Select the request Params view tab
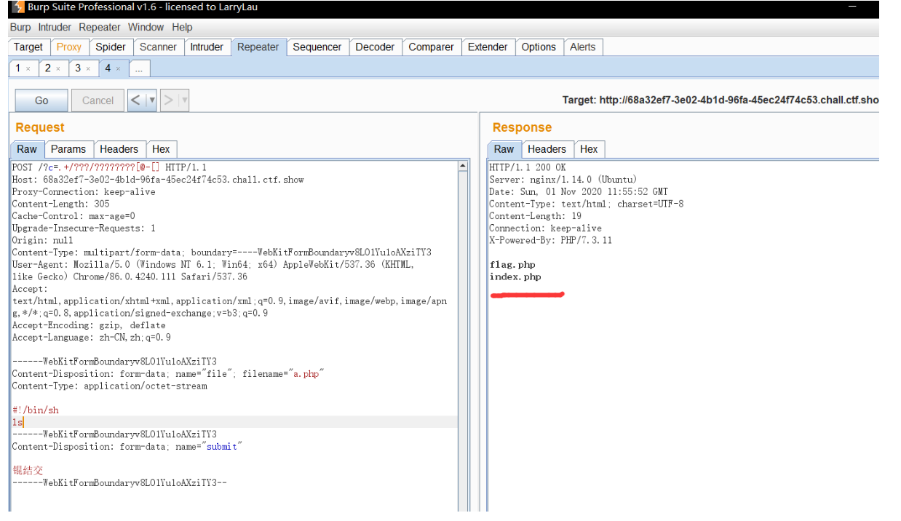Screen dimensions: 901x521 click(x=68, y=149)
